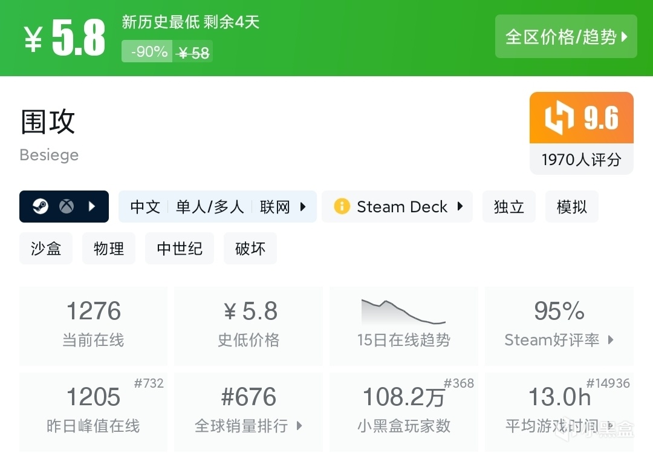Select the 破坏 tag

click(x=250, y=248)
